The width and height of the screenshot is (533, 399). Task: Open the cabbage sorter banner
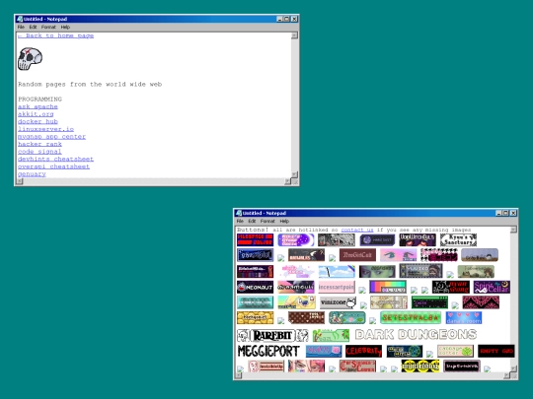tap(455, 351)
